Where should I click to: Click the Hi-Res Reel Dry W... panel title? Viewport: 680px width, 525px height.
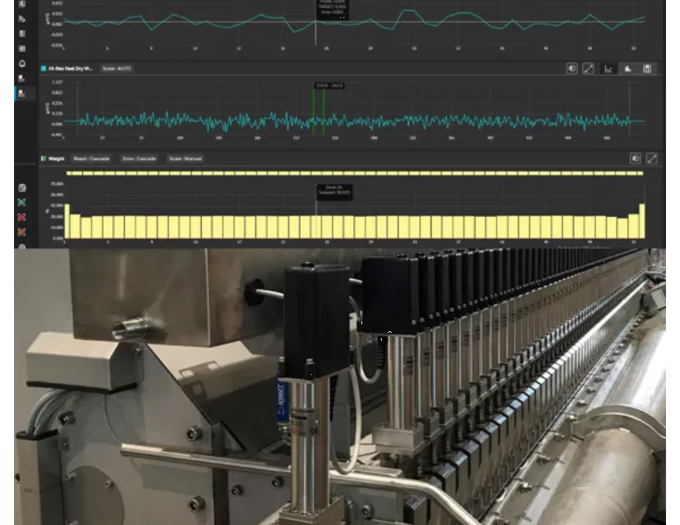pos(70,68)
